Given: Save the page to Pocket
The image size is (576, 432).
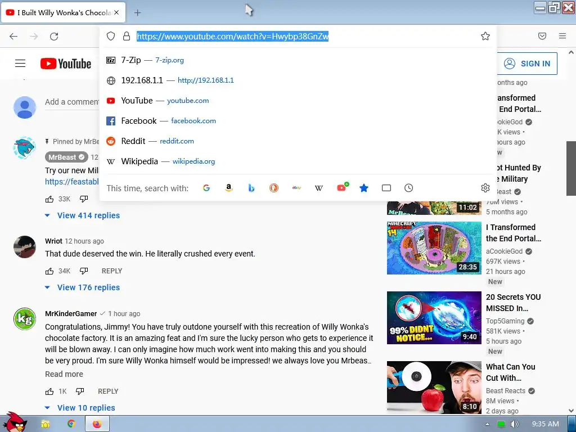Looking at the screenshot, I should pyautogui.click(x=542, y=36).
